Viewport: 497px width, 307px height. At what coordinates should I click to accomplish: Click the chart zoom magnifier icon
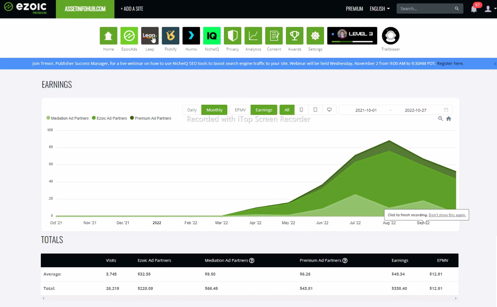(x=440, y=119)
